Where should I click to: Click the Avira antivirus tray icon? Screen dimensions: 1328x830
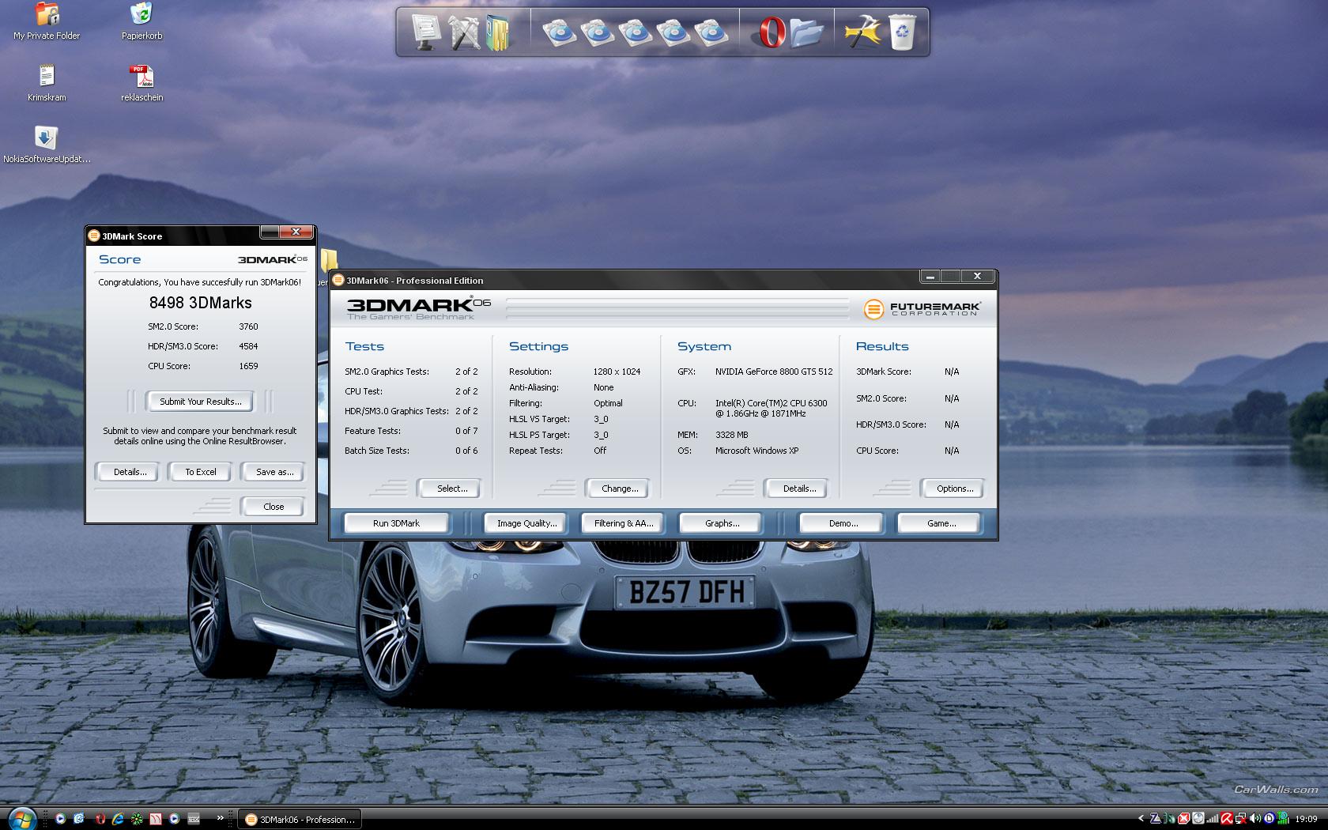[1226, 819]
